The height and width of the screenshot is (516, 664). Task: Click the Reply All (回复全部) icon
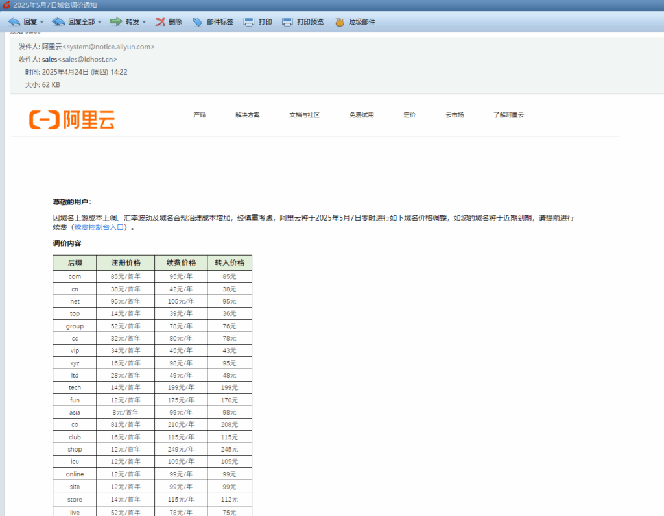[x=58, y=21]
